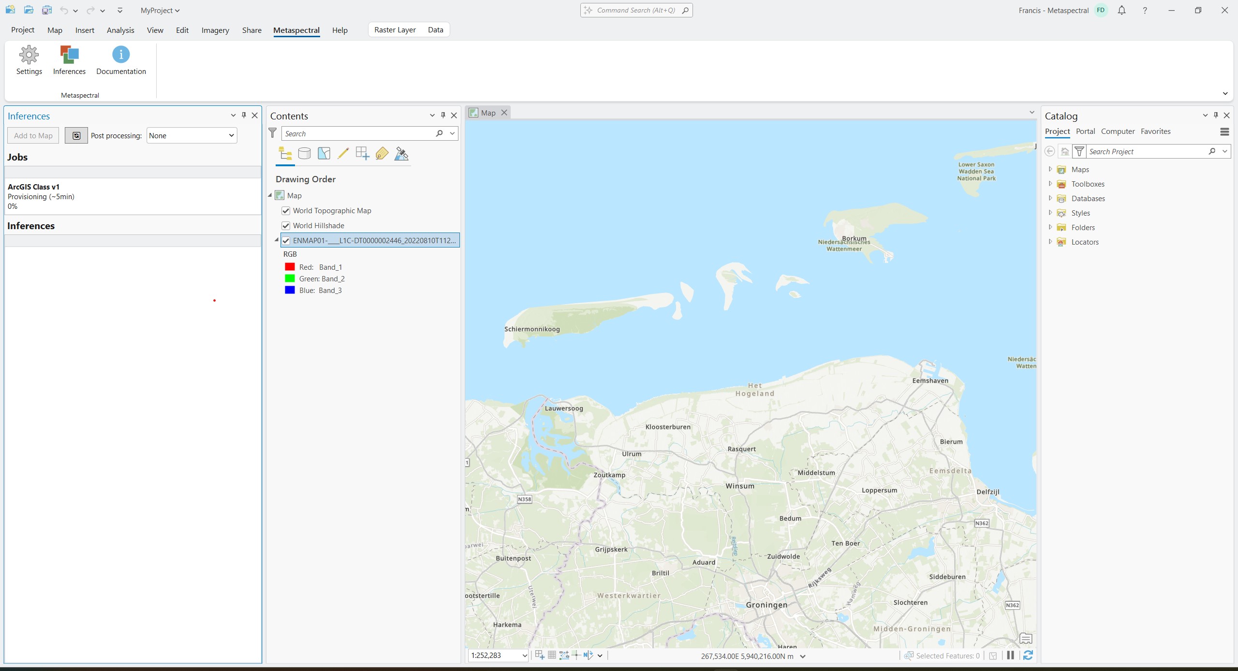
Task: Switch to Portal tab in Catalog
Action: point(1085,131)
